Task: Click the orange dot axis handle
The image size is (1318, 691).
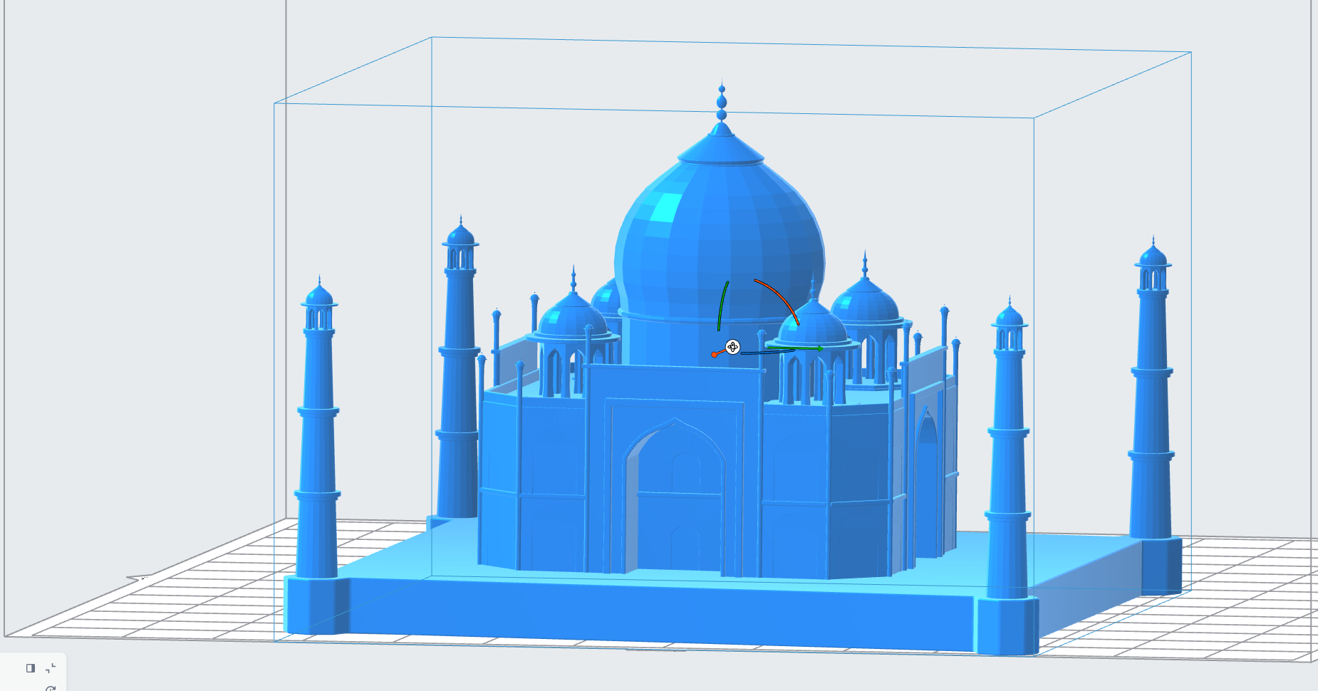Action: pyautogui.click(x=714, y=355)
